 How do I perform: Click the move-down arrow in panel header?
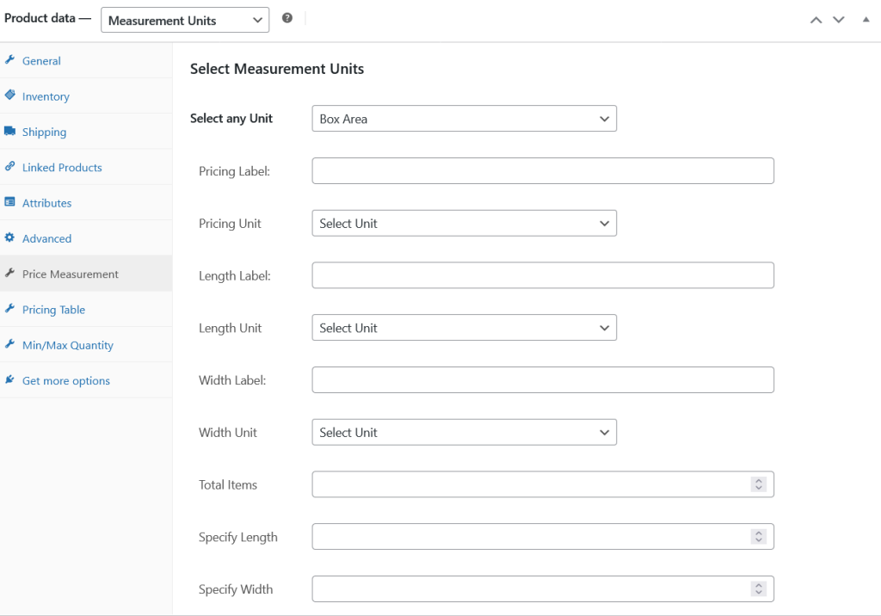tap(839, 20)
